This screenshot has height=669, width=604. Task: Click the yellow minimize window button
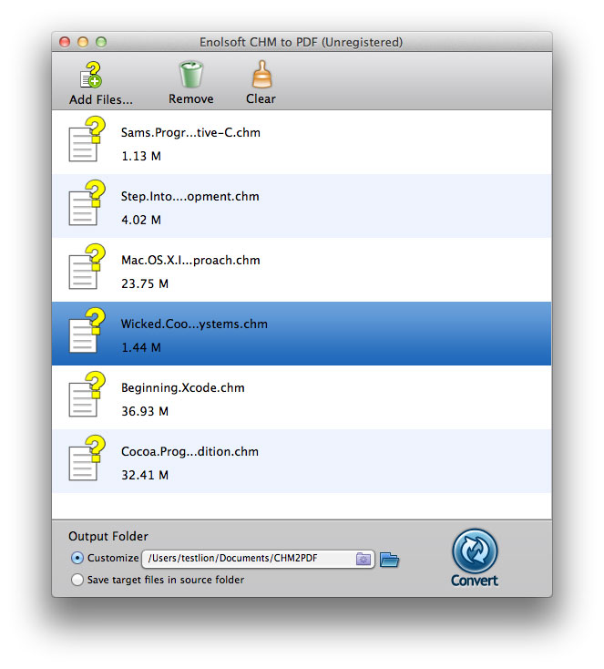(83, 42)
